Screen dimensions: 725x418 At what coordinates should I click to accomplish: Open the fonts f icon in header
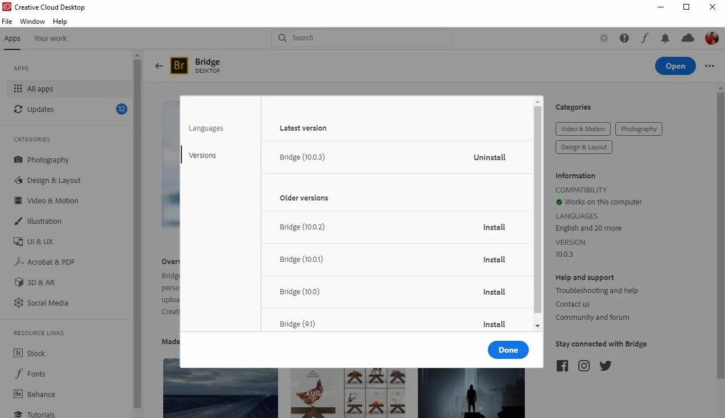645,38
